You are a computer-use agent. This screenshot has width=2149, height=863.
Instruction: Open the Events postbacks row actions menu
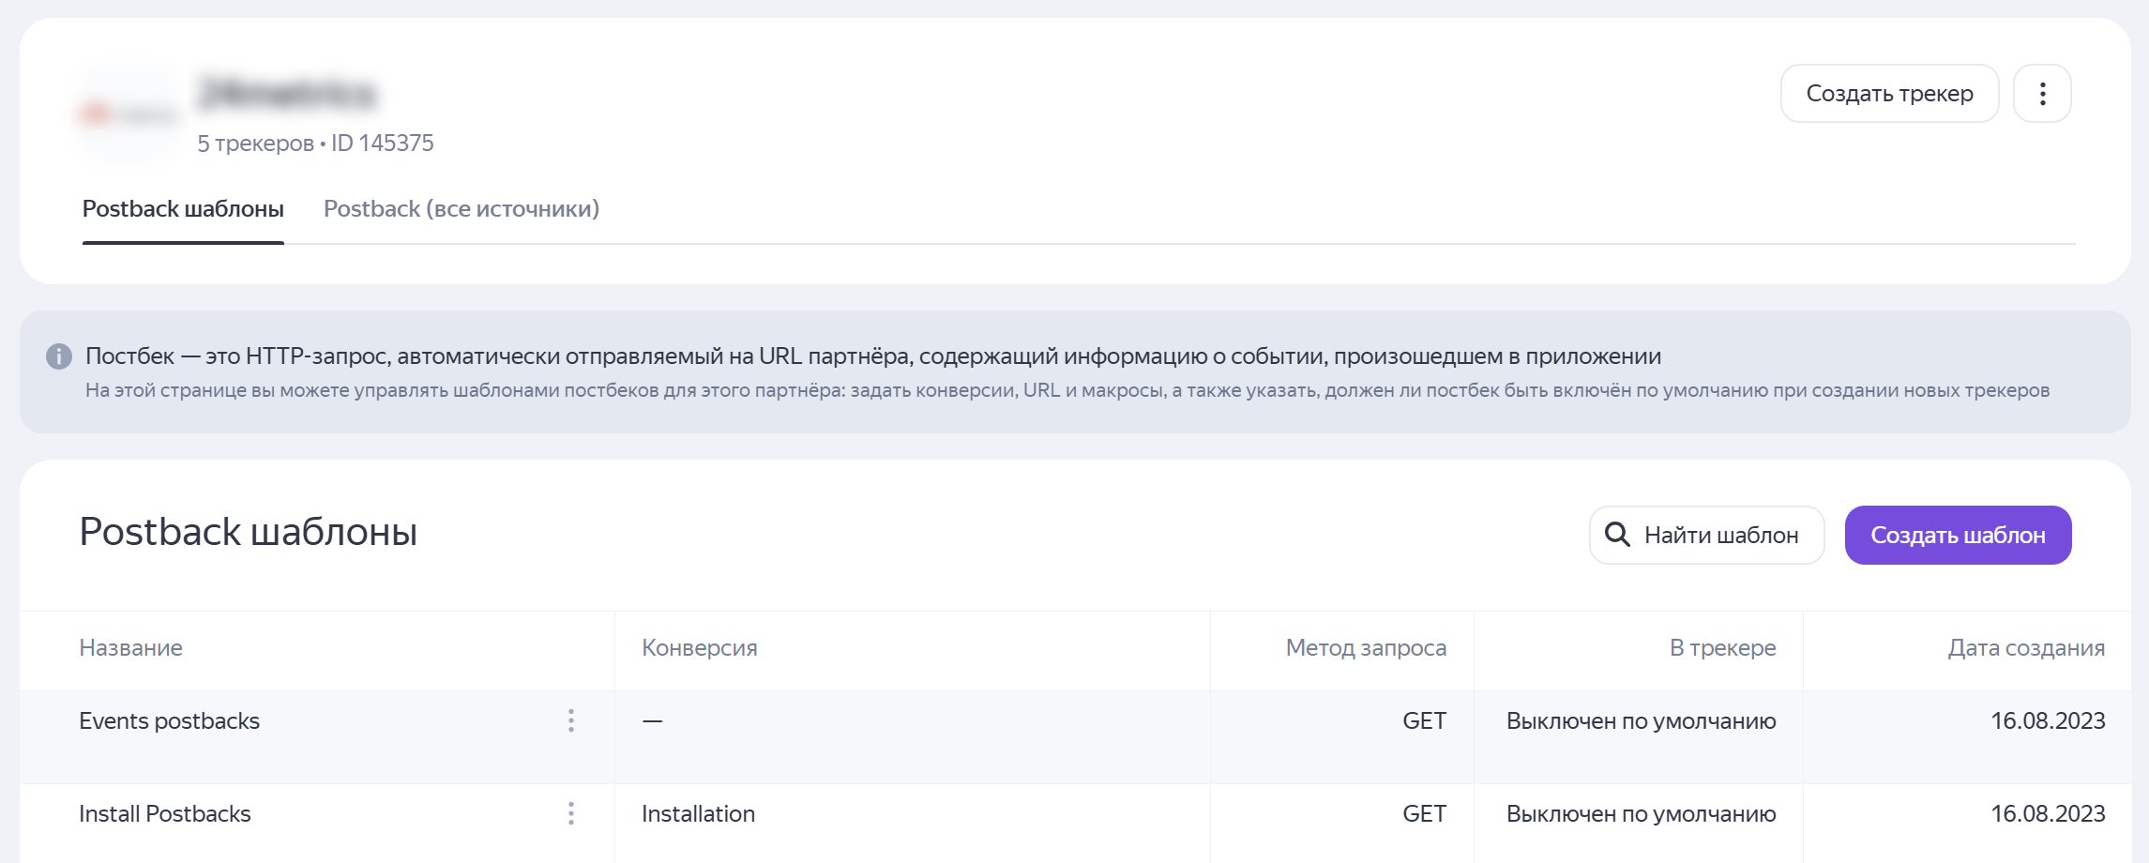570,720
